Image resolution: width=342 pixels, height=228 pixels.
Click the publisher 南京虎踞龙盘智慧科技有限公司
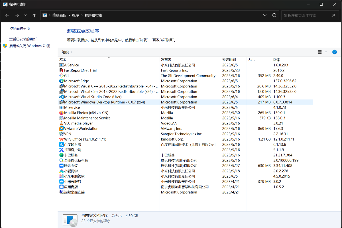tap(185, 187)
